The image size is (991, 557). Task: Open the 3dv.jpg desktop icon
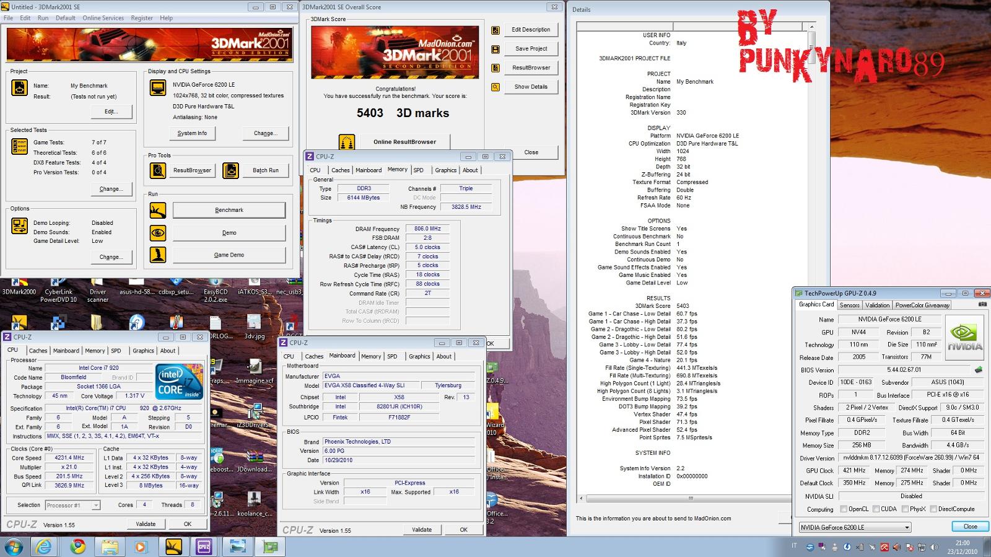point(254,327)
